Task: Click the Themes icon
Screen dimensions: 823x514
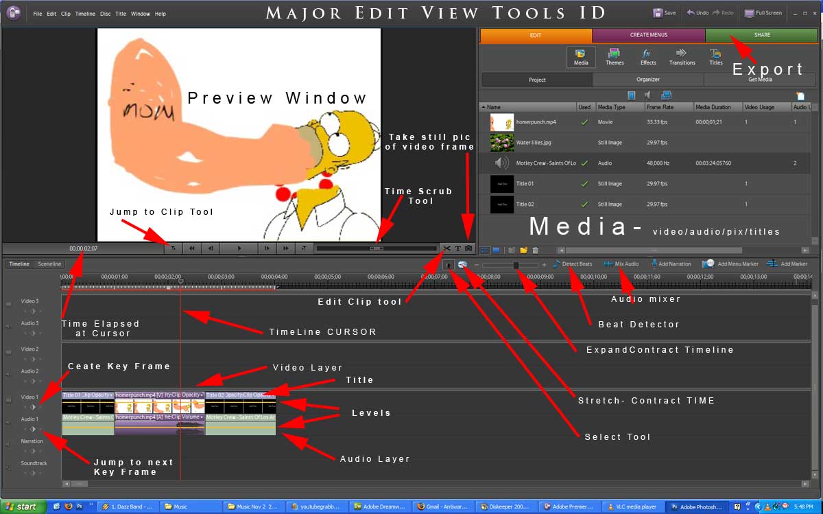Action: (614, 57)
